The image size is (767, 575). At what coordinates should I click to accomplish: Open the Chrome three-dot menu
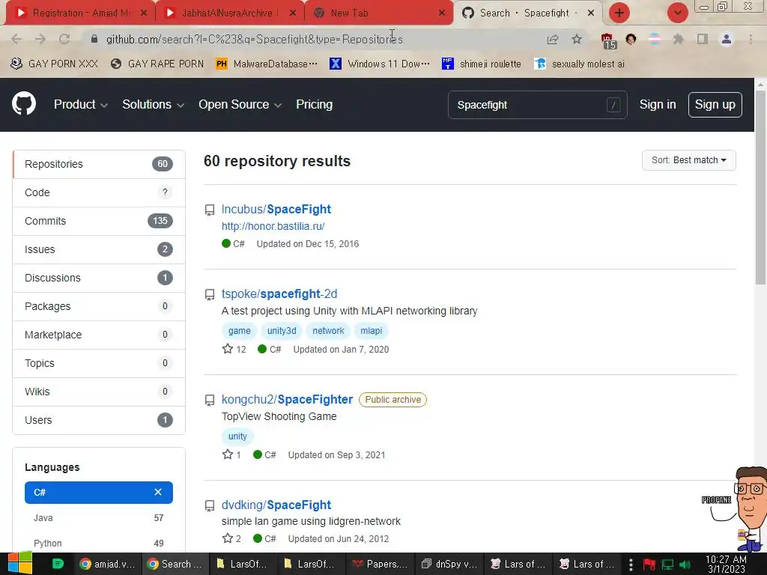click(751, 39)
